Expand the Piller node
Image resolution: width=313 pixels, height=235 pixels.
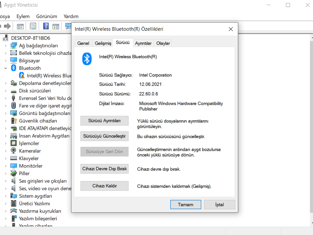click(6, 173)
